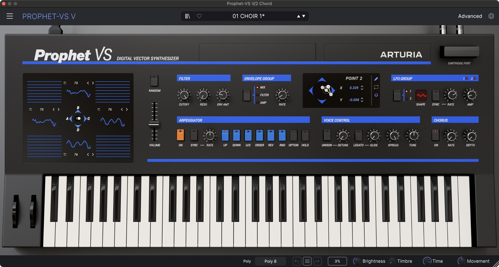Click the envelope power icon
This screenshot has width=499, height=267.
point(376,95)
